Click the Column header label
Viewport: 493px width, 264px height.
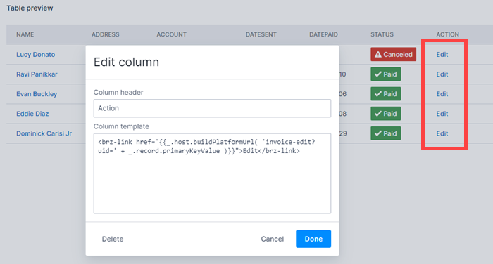coord(118,93)
